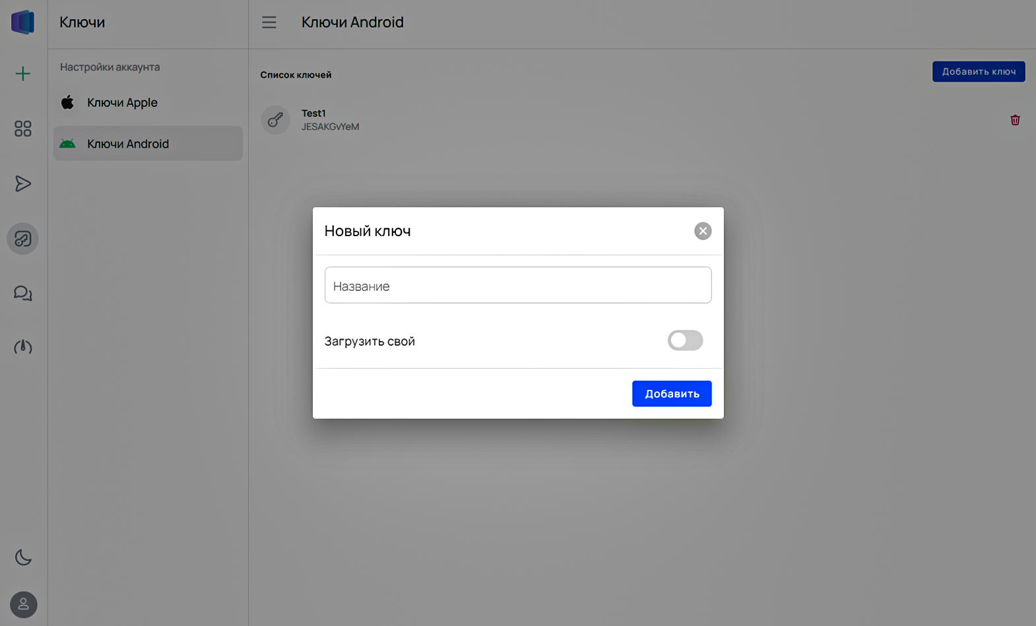Enable the "Загрузить свой" toggle switch
Image resolution: width=1036 pixels, height=626 pixels.
click(685, 340)
